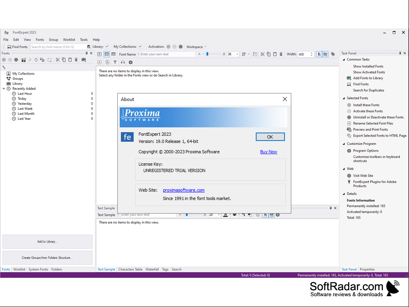Image resolution: width=409 pixels, height=307 pixels.
Task: Click the add fonts to library icon in Fonts toolbar
Action: click(84, 60)
